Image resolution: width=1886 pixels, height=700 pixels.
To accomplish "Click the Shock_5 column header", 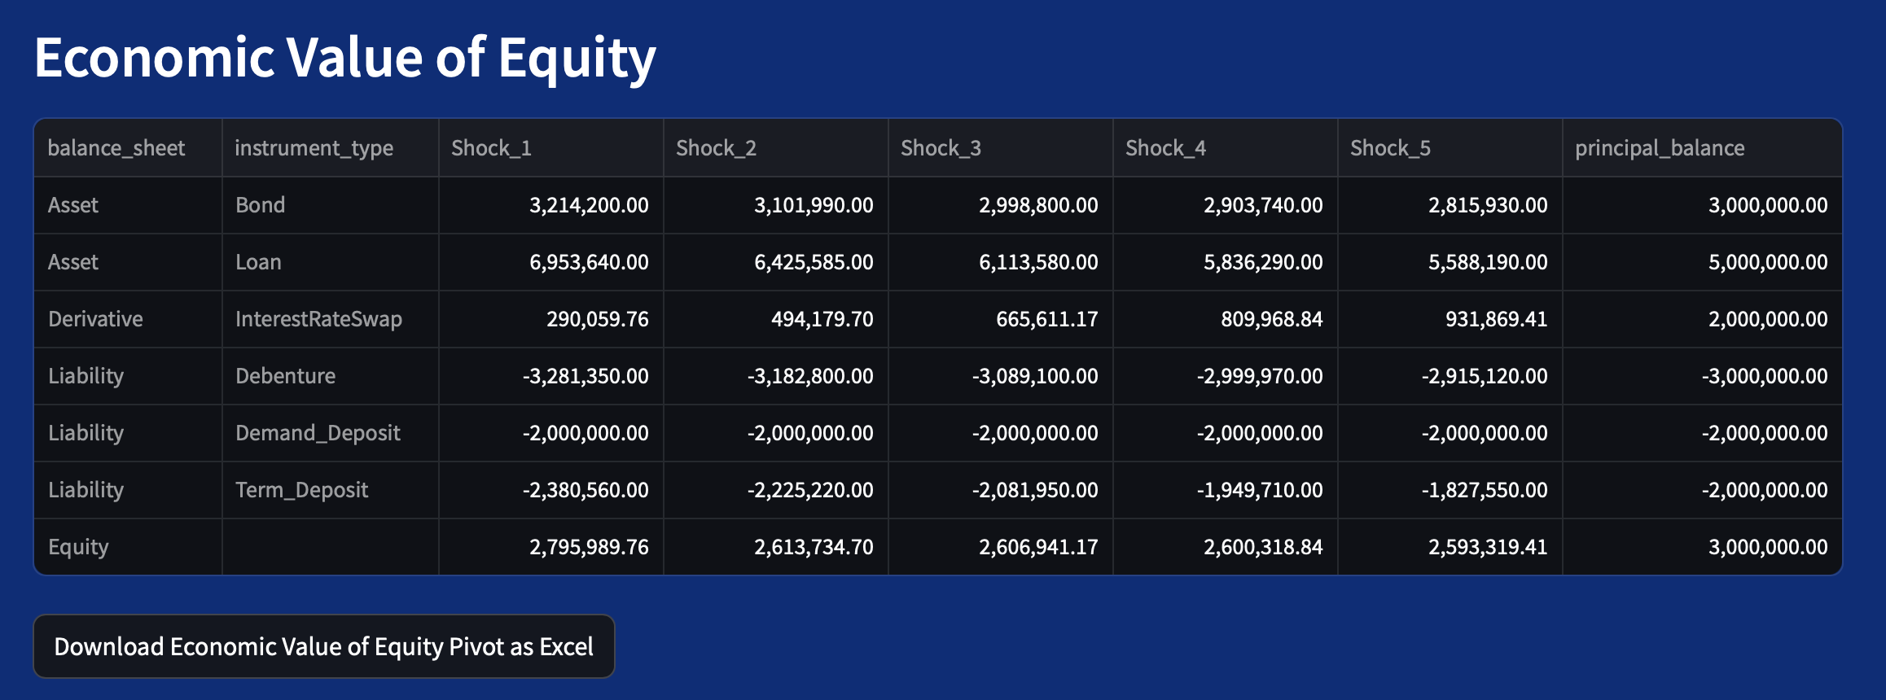I will tap(1390, 148).
